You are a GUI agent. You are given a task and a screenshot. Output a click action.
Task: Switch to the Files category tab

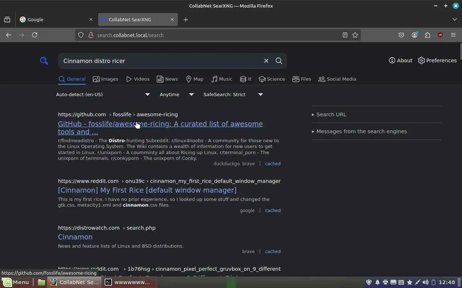click(302, 79)
